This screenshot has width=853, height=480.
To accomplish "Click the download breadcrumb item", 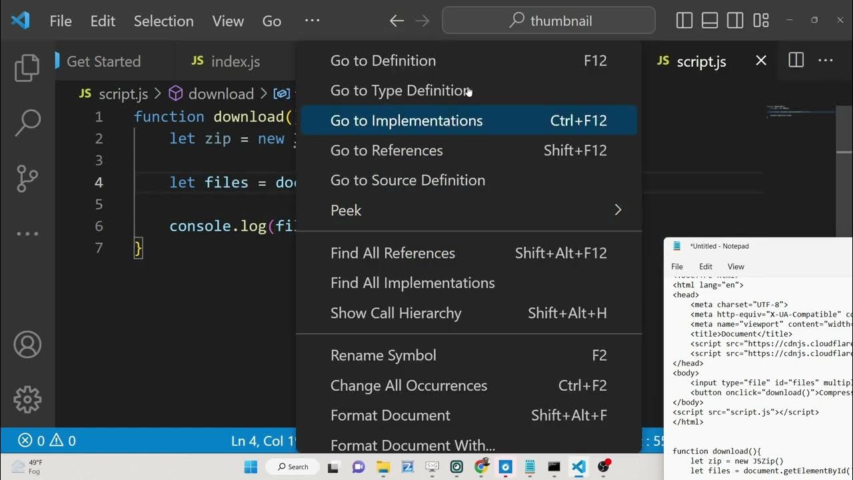I will pyautogui.click(x=220, y=94).
